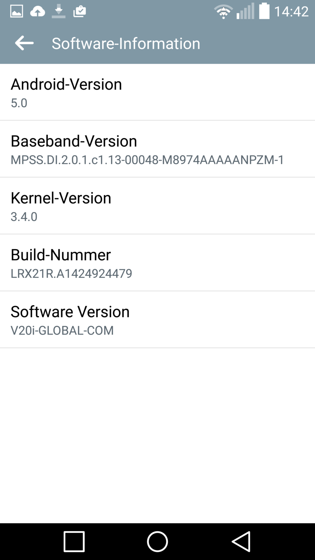Tap the cloud upload notification icon
The width and height of the screenshot is (315, 560).
(37, 12)
